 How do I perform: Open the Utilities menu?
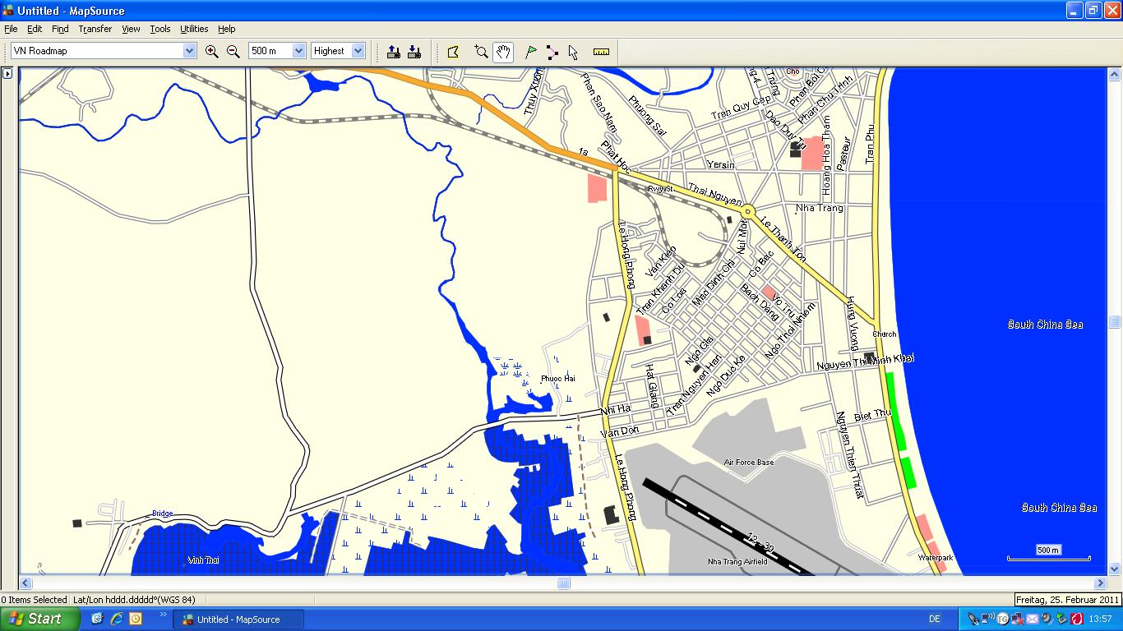195,29
